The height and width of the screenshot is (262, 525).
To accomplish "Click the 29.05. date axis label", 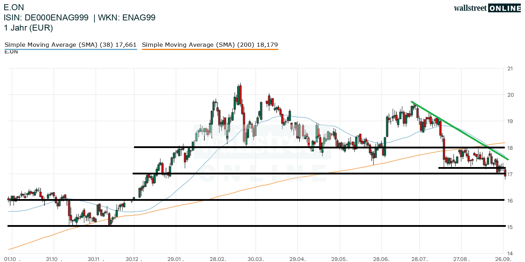I will click(340, 259).
